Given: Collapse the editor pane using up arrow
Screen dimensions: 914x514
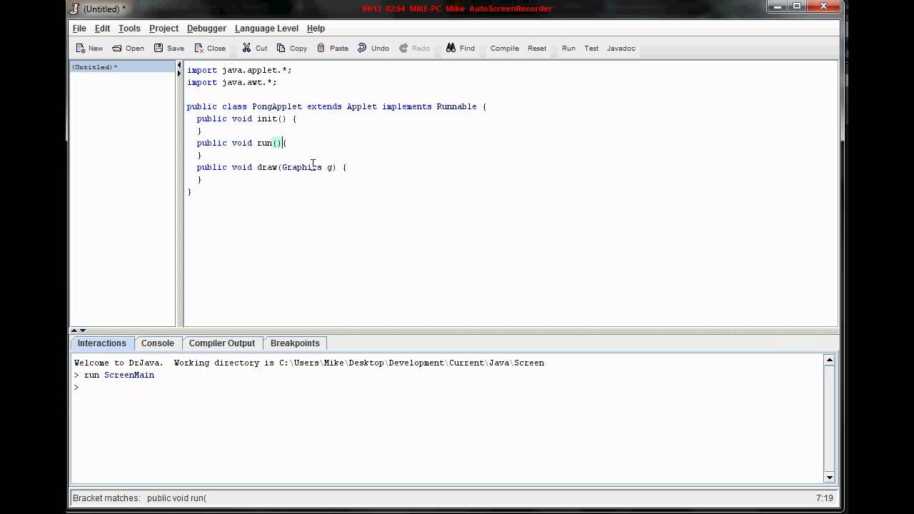Looking at the screenshot, I should click(x=74, y=331).
